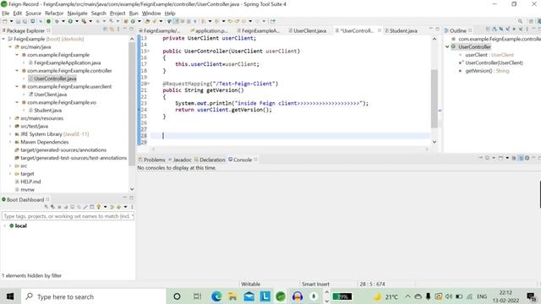541x304 pixels.
Task: Click the Boot Dashboard filter input field
Action: pyautogui.click(x=68, y=216)
